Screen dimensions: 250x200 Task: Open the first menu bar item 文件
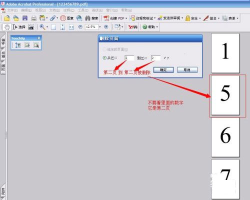click(x=12, y=10)
